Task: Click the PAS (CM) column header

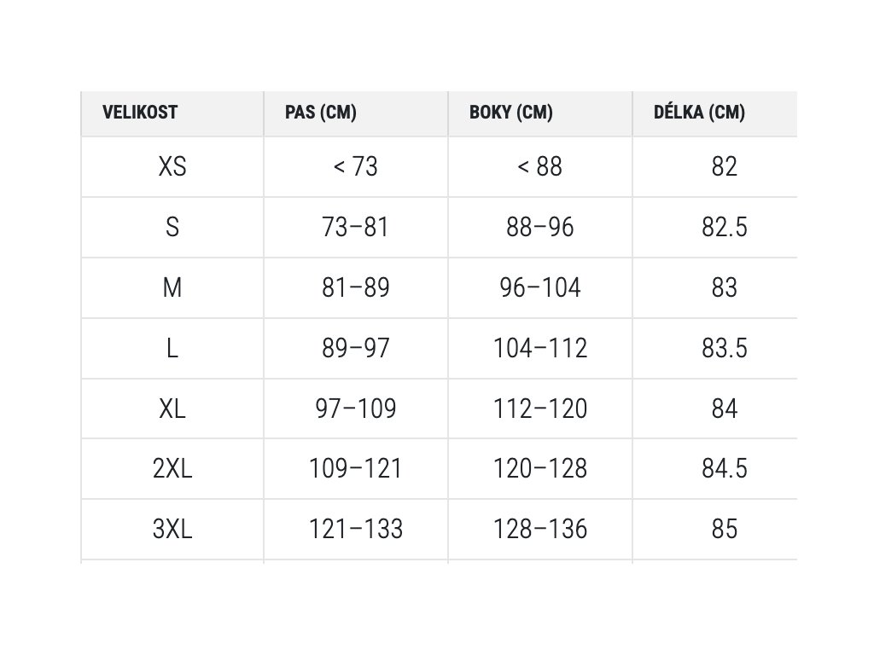Action: click(321, 113)
